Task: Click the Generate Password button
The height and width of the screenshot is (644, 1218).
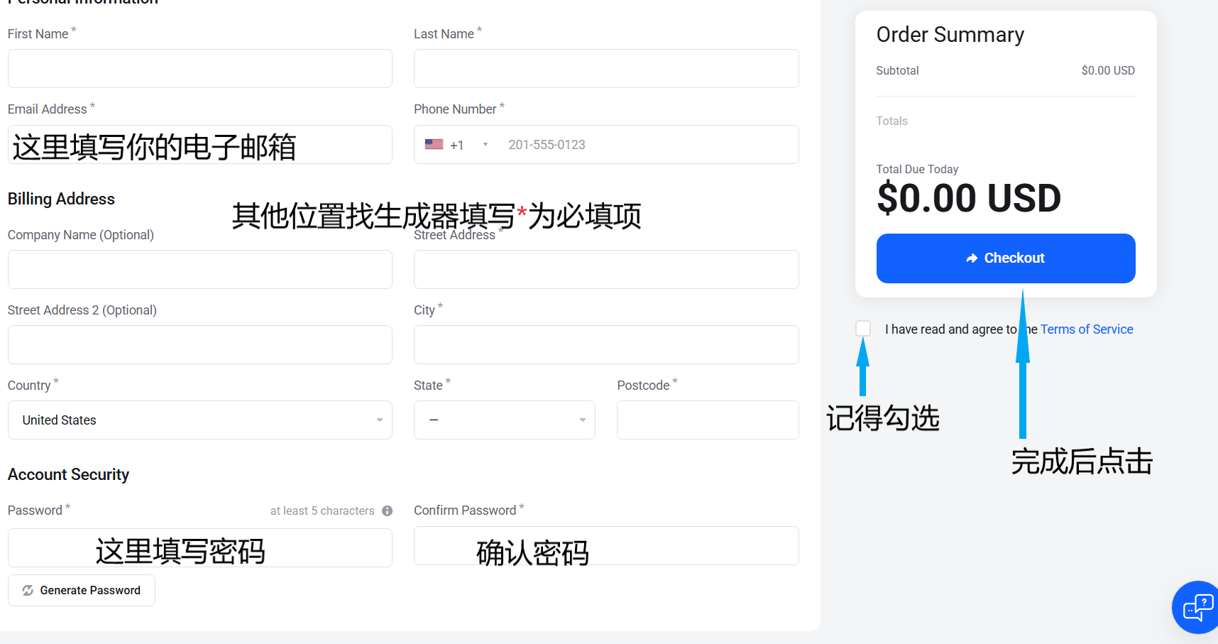Action: [x=82, y=590]
